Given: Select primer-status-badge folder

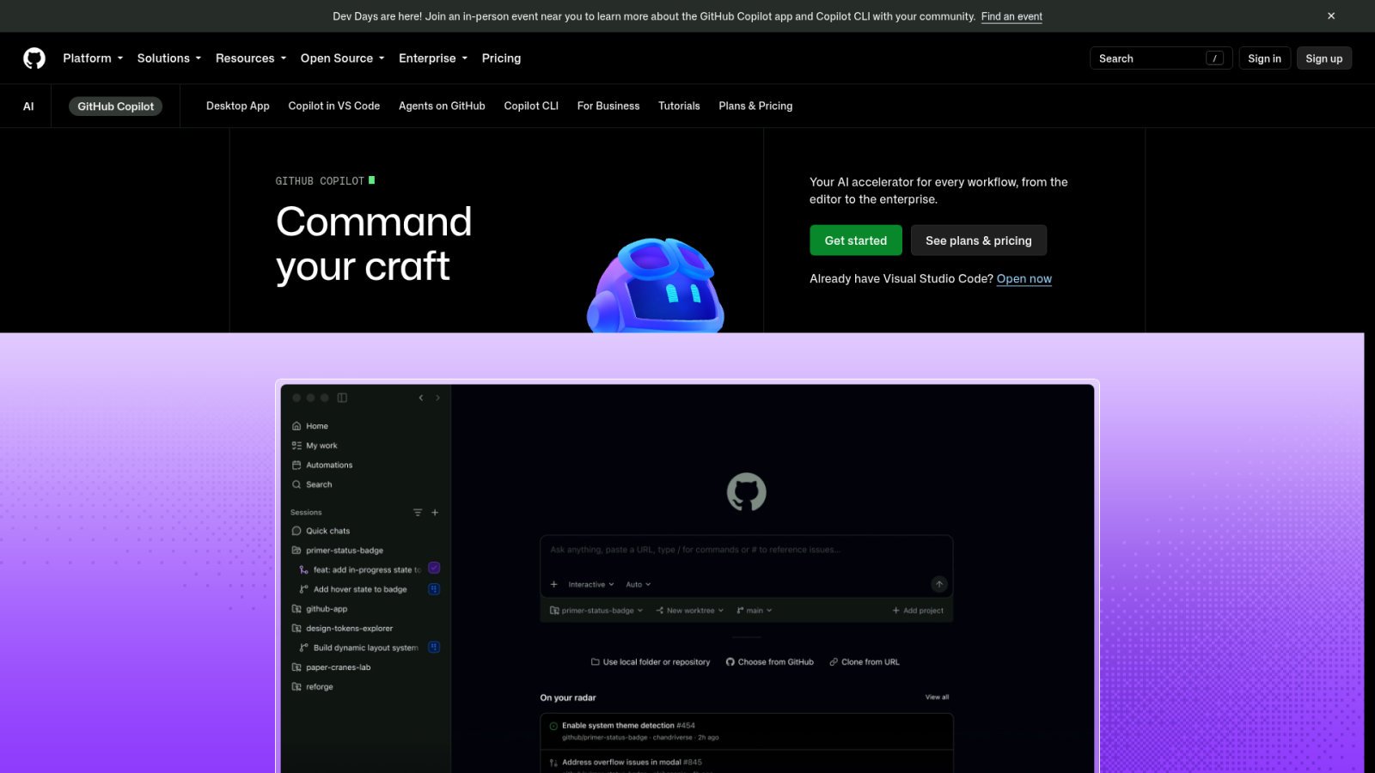Looking at the screenshot, I should point(338,551).
